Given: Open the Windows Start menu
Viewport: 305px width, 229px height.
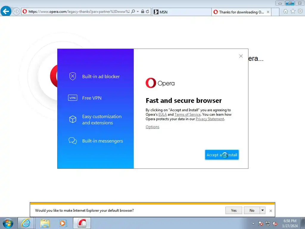Looking at the screenshot, I should pyautogui.click(x=8, y=223).
